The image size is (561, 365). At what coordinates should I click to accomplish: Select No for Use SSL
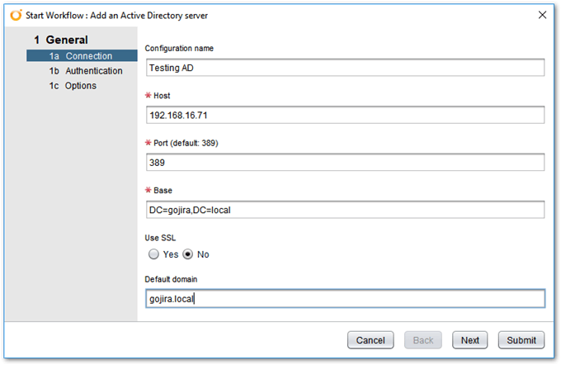188,254
